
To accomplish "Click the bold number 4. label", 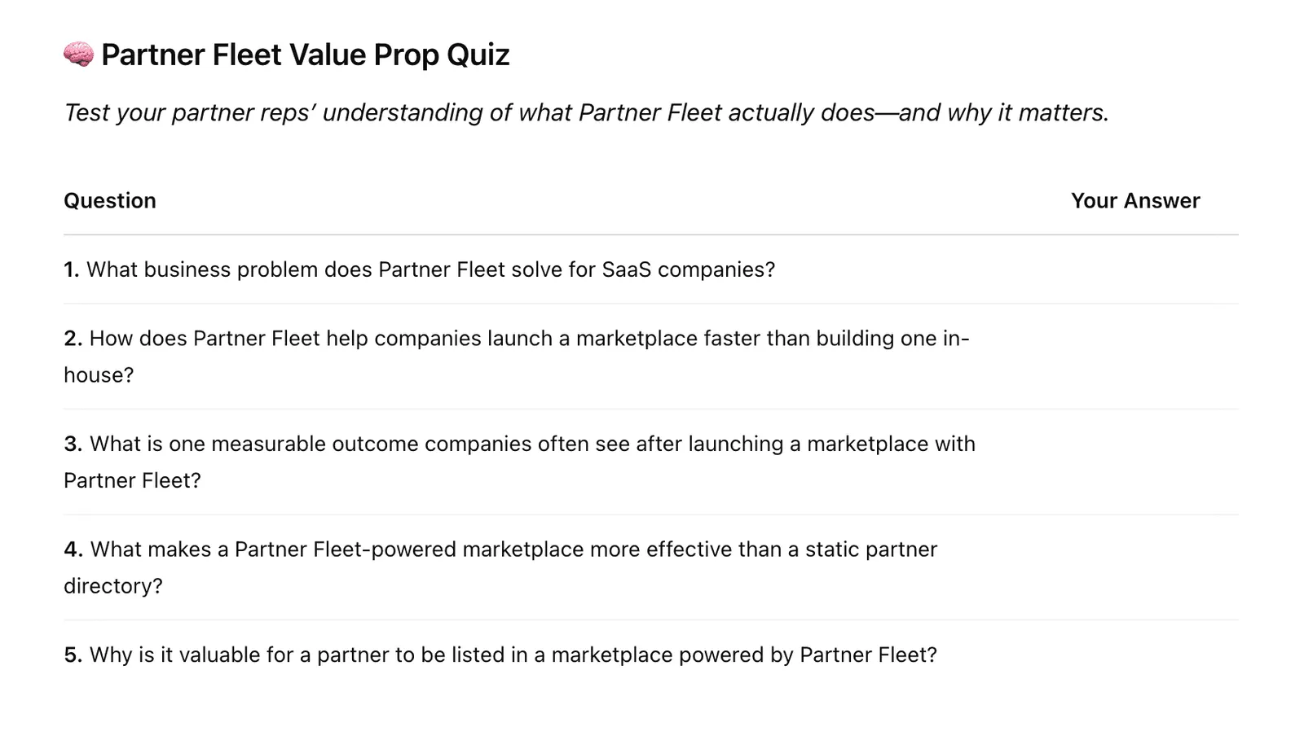I will 73,550.
